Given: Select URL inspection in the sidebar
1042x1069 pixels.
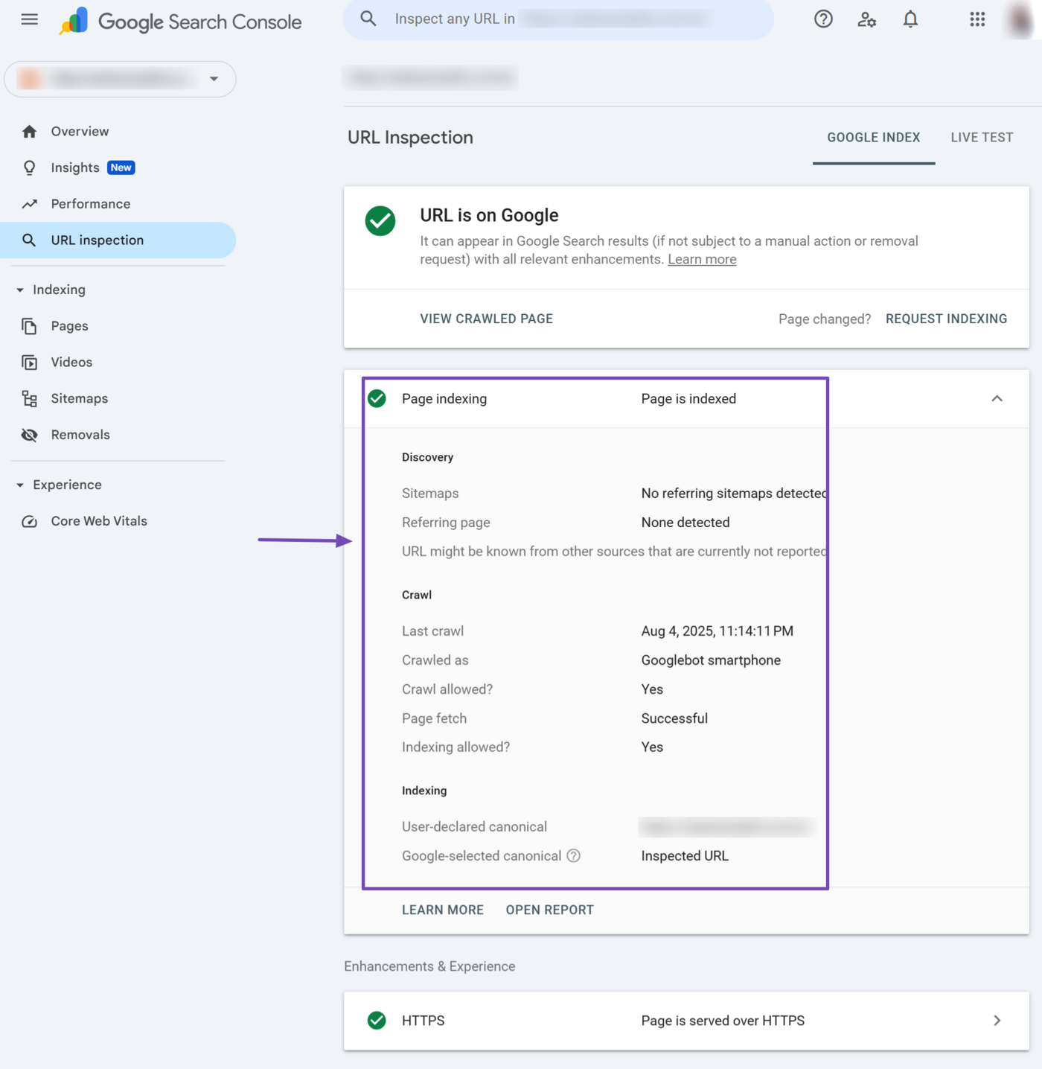Looking at the screenshot, I should [x=118, y=240].
